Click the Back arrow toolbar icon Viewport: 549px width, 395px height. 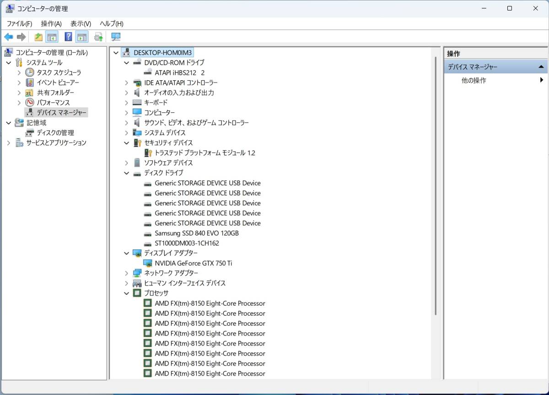[9, 37]
